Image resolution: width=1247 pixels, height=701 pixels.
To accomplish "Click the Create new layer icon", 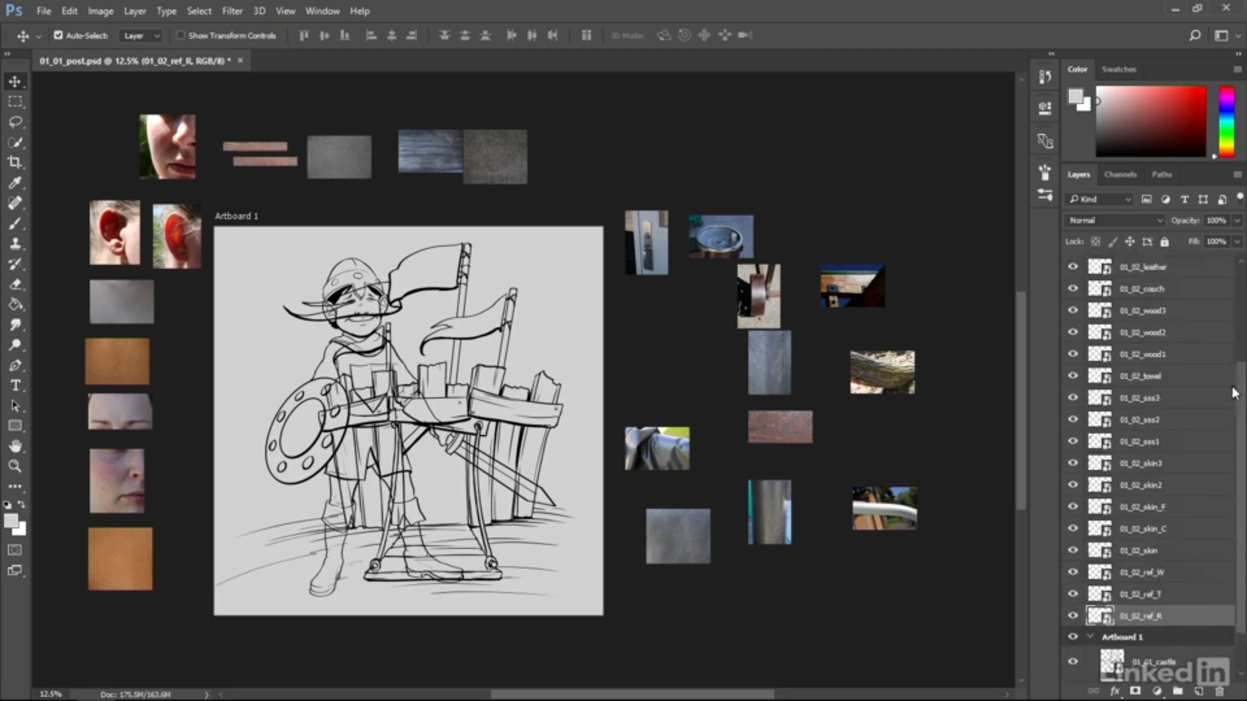I will (x=1199, y=691).
